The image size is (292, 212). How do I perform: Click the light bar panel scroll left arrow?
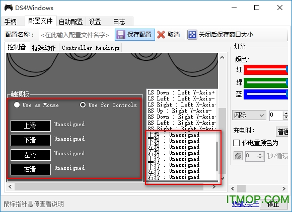233,189
